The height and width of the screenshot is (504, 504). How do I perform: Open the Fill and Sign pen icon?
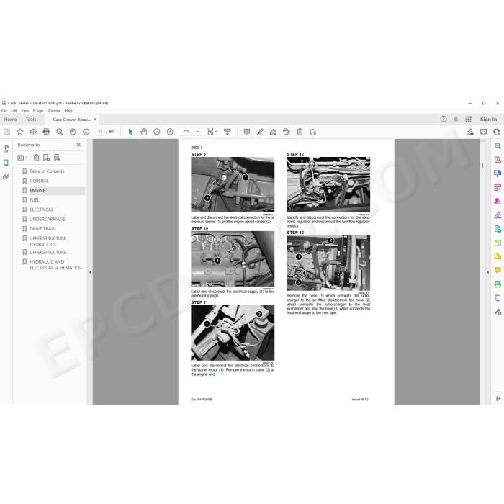pyautogui.click(x=470, y=132)
